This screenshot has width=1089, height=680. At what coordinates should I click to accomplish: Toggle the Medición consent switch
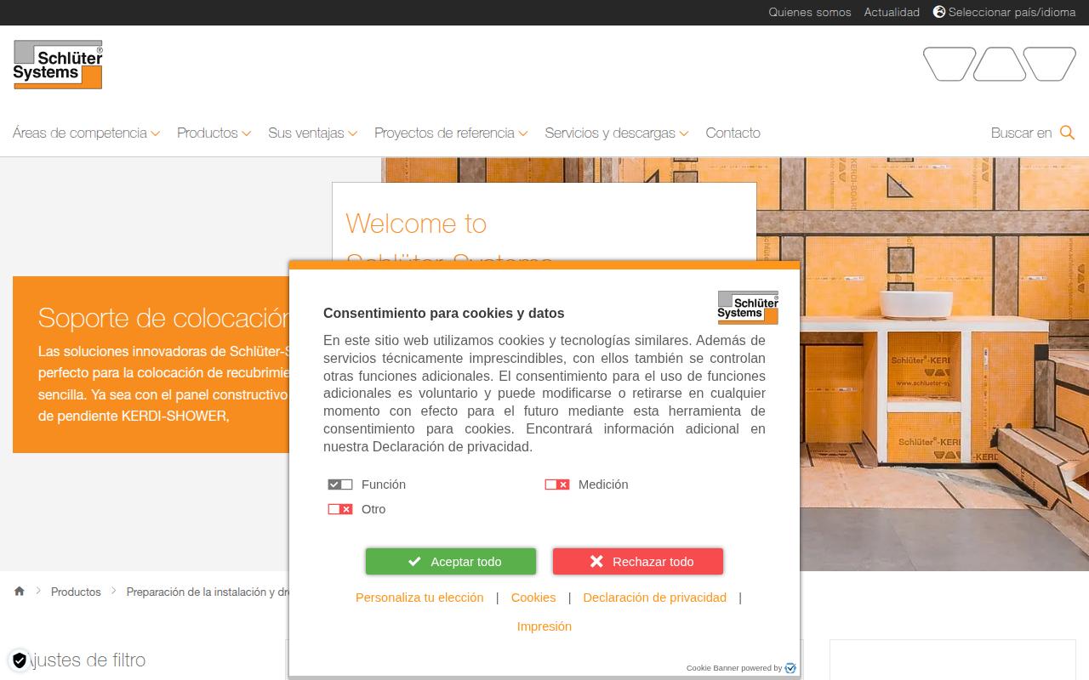coord(557,484)
